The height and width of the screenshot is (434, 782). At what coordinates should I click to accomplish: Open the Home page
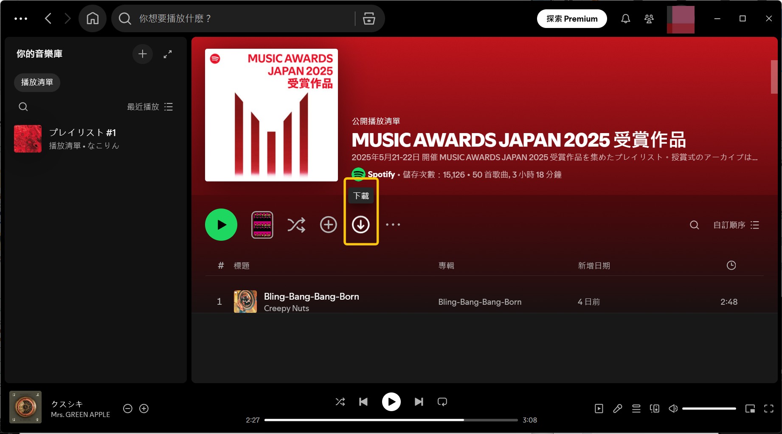coord(93,19)
